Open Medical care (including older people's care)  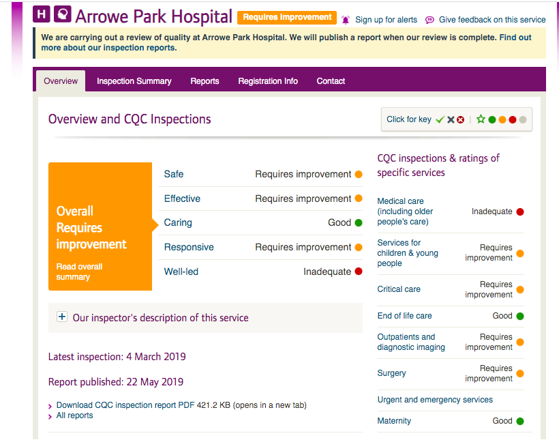click(x=405, y=211)
